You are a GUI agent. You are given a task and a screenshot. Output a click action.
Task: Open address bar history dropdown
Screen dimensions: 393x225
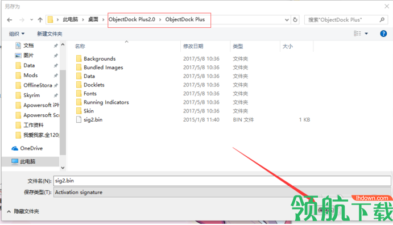(x=287, y=20)
